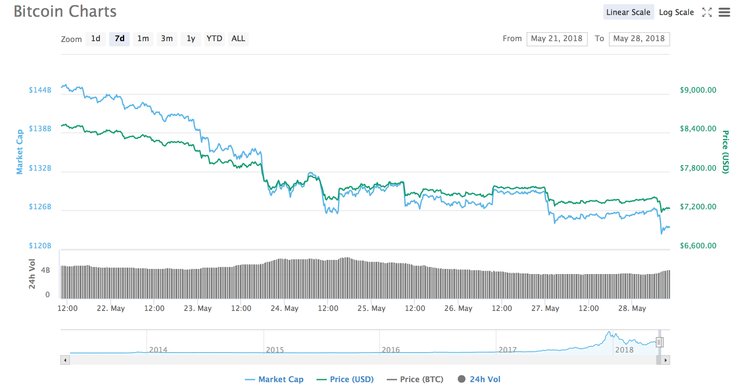Image resolution: width=747 pixels, height=386 pixels.
Task: Toggle Market Cap series in legend
Action: [x=274, y=379]
